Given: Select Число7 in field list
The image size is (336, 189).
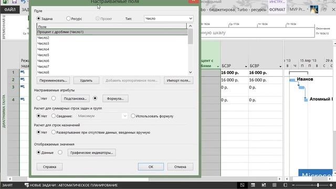Looking at the screenshot, I should point(112,67).
